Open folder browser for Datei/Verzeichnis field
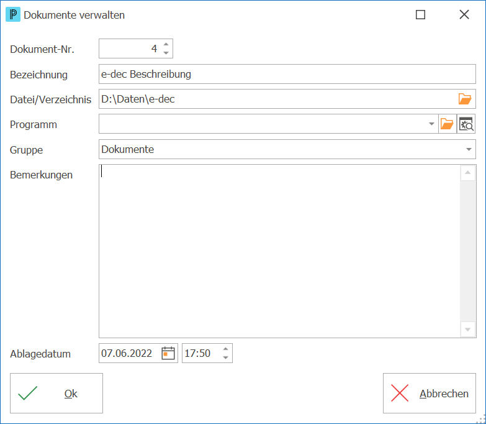Viewport: 486px width, 424px height. (465, 99)
